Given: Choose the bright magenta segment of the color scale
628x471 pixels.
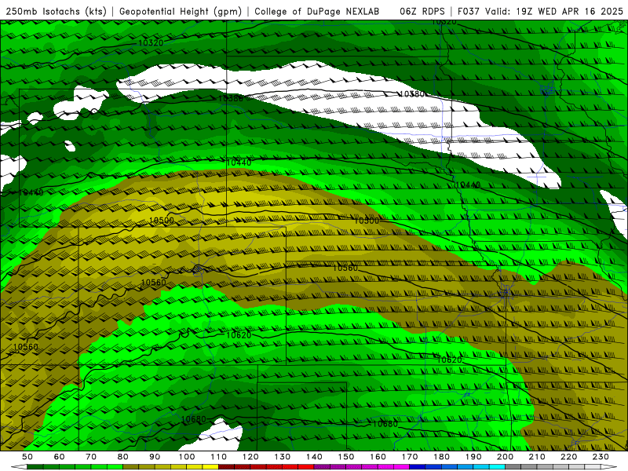Looking at the screenshot, I should pyautogui.click(x=401, y=466).
